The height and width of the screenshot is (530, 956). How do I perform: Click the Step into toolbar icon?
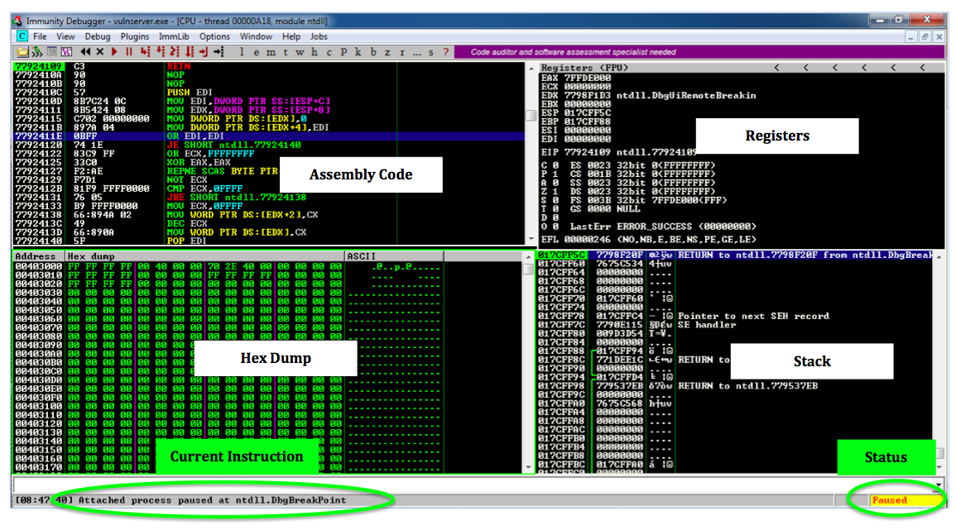pos(145,52)
